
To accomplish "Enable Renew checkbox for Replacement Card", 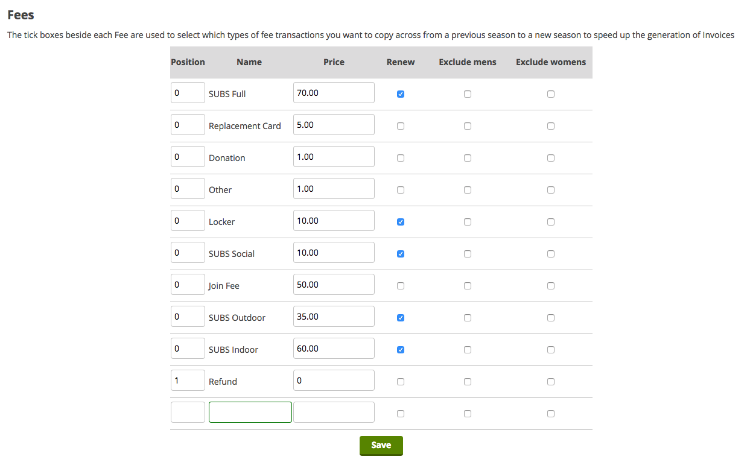I will click(x=401, y=126).
